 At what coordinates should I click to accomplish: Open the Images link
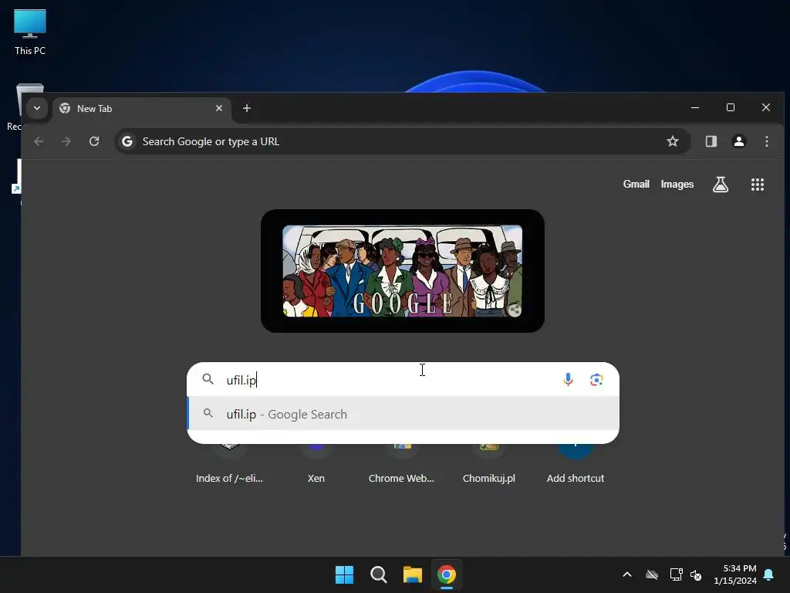click(x=677, y=185)
